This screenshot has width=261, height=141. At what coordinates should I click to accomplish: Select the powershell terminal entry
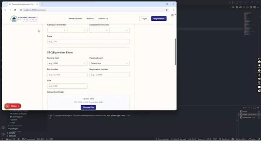(x=250, y=118)
